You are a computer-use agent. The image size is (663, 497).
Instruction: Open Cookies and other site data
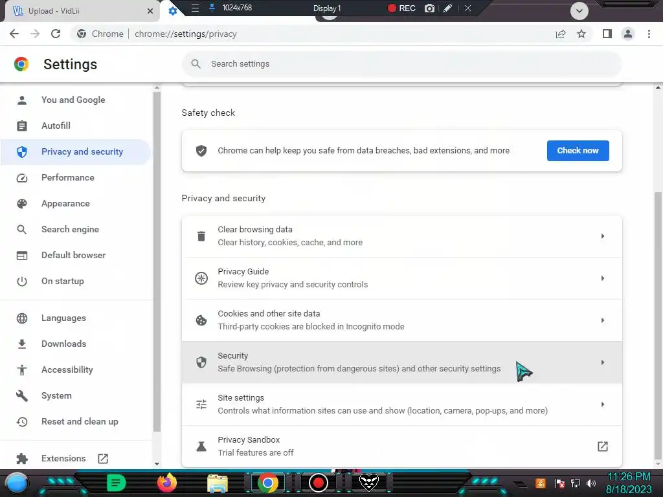tap(401, 320)
